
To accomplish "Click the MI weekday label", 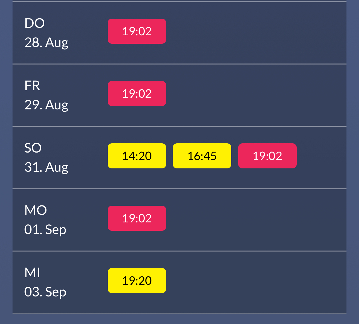I will (x=32, y=273).
